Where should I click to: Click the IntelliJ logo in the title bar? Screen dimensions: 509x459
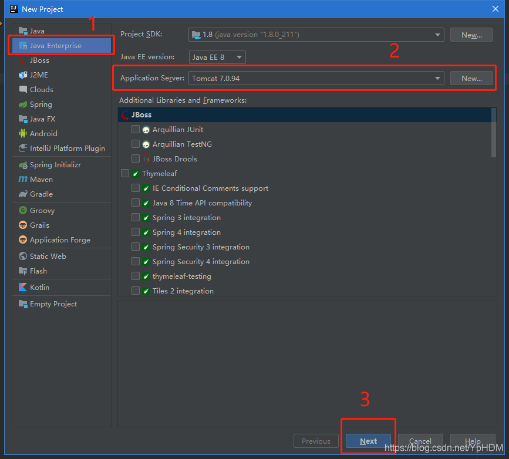coord(14,9)
